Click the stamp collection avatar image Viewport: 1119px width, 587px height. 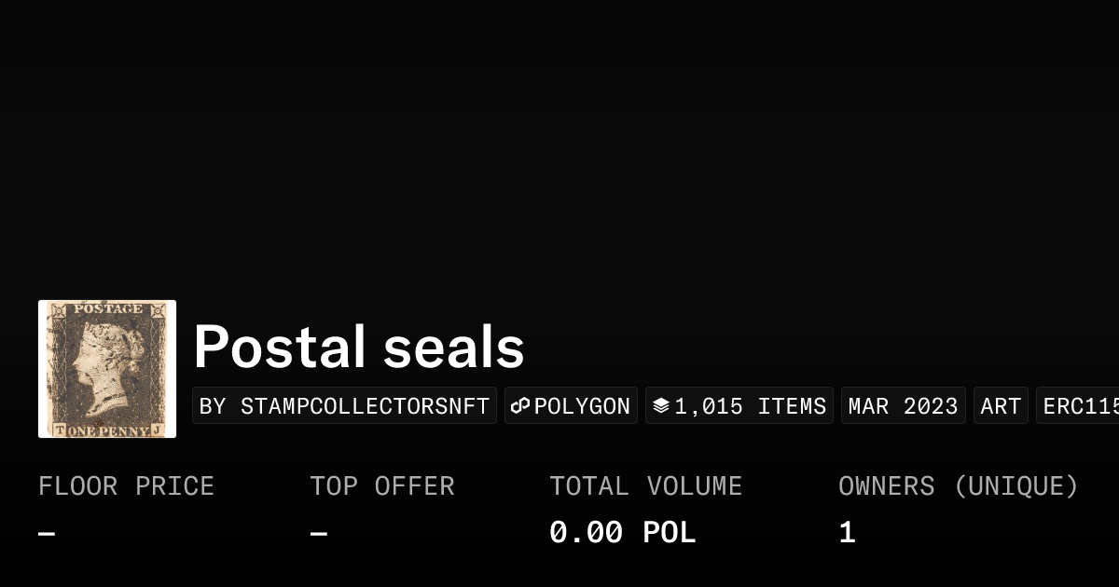tap(107, 368)
